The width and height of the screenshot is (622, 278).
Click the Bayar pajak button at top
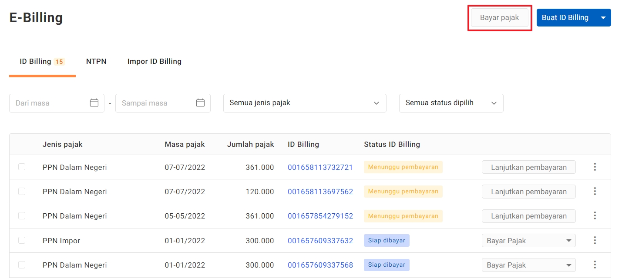499,18
